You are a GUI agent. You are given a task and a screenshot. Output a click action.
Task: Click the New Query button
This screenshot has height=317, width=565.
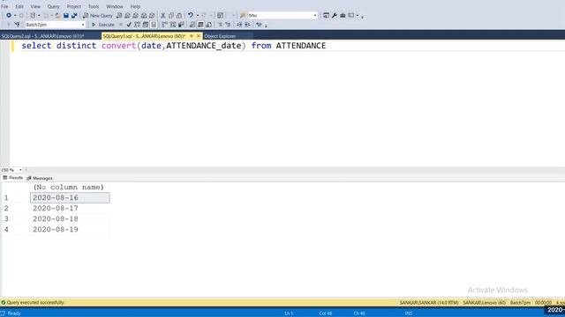[x=98, y=16]
